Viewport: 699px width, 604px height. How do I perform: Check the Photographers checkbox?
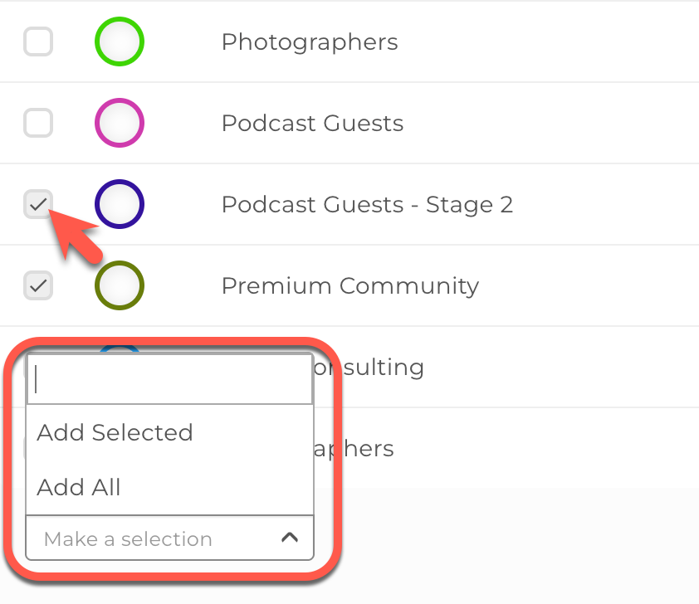[38, 41]
